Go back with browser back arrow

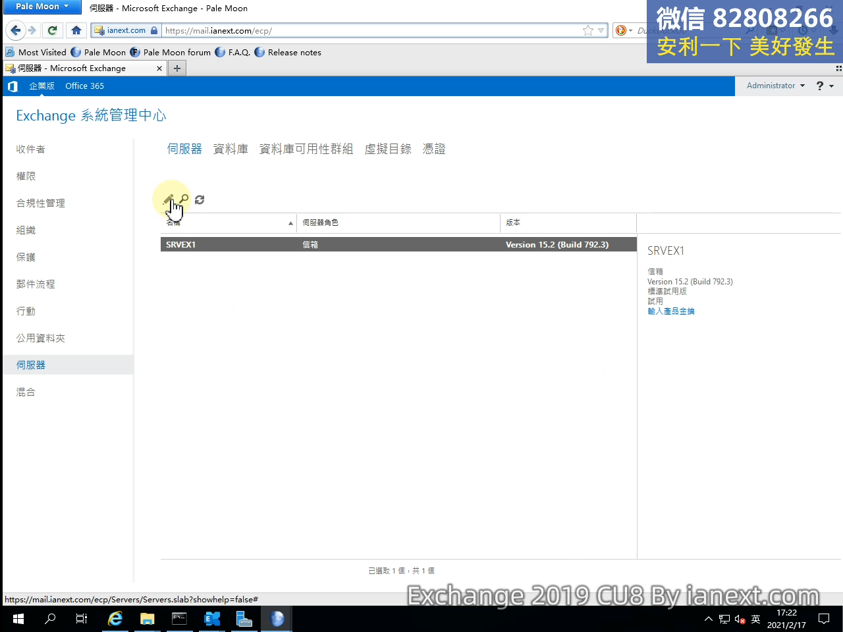pyautogui.click(x=16, y=30)
